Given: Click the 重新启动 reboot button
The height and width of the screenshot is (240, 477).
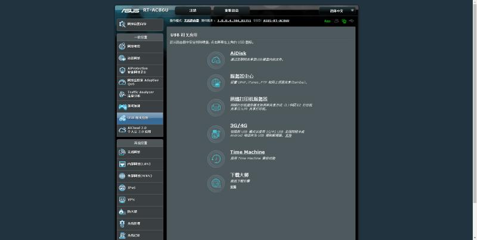Looking at the screenshot, I should tap(232, 11).
